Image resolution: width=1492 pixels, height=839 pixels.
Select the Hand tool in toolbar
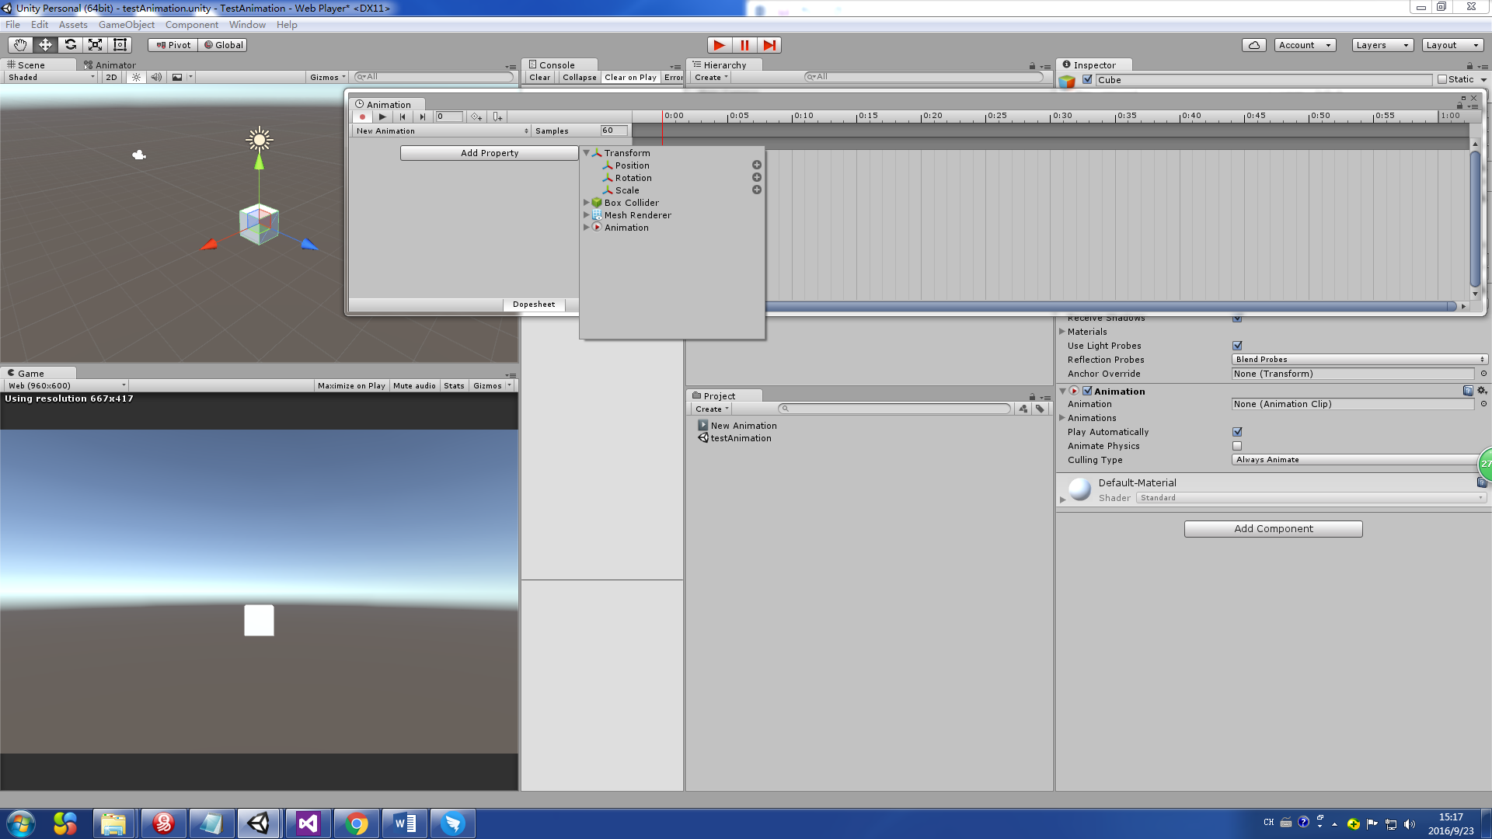[19, 45]
